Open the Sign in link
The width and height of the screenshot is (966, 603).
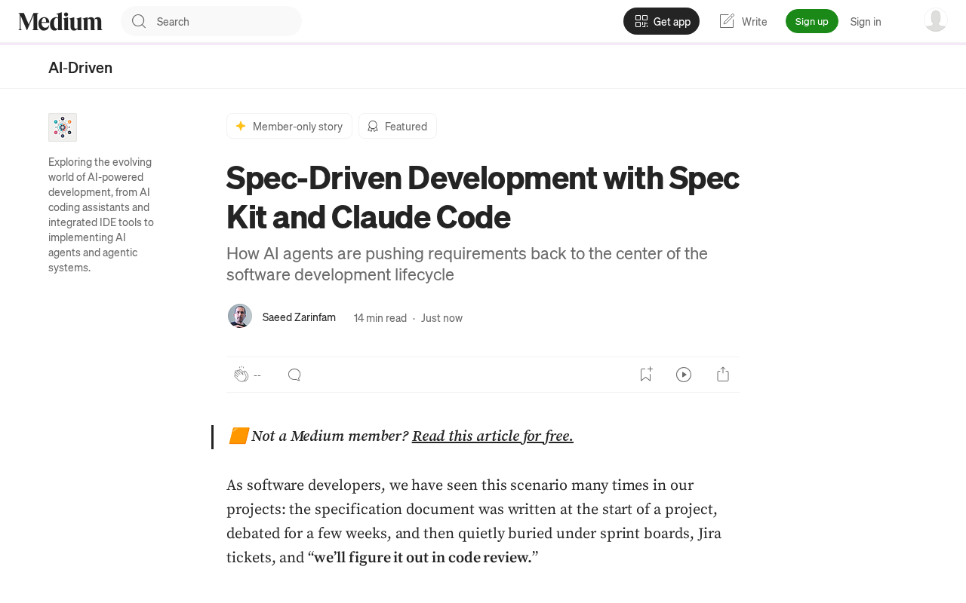[866, 21]
